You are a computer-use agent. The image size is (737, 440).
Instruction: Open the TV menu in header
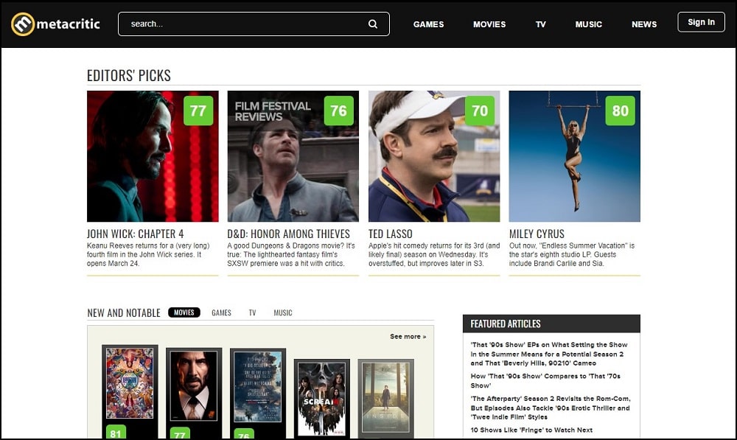pos(540,24)
